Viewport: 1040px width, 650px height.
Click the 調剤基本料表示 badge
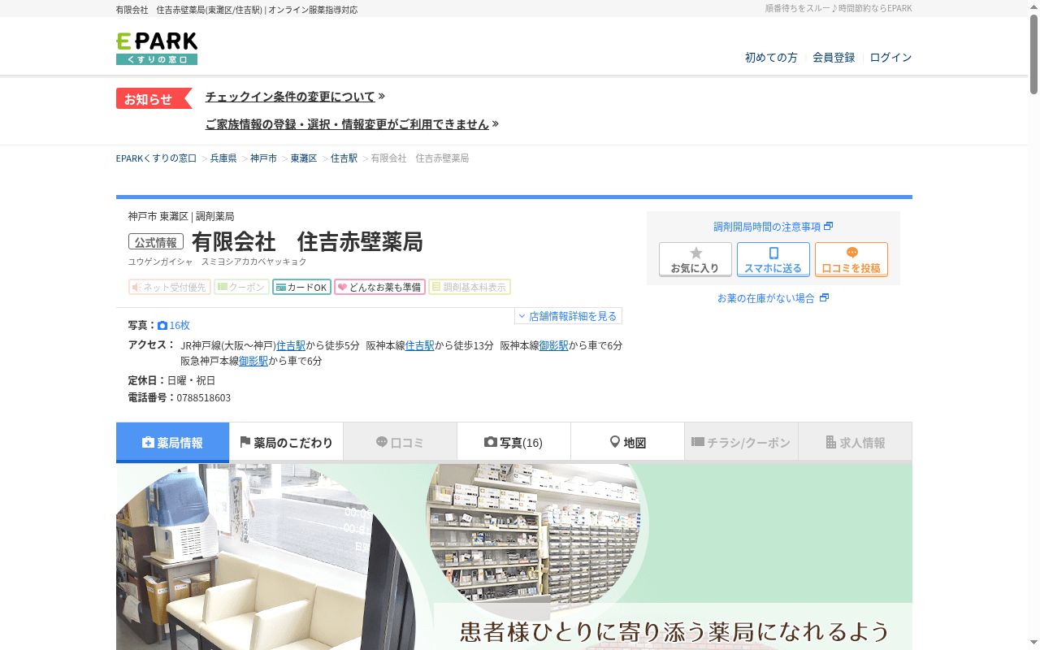[470, 287]
